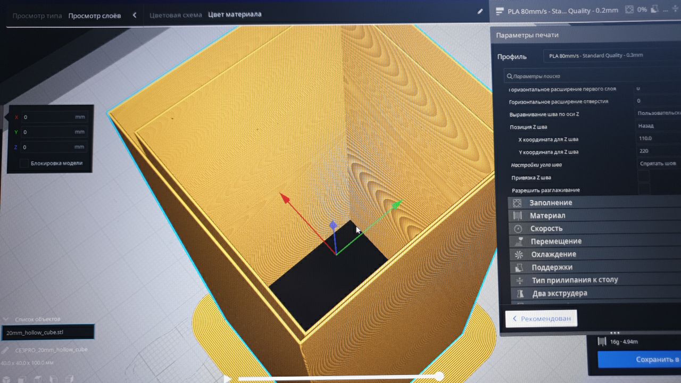The height and width of the screenshot is (383, 681).
Task: Click the Тип прилипания к столу icon
Action: tap(520, 280)
